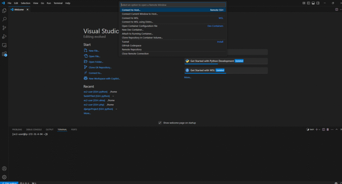Open the Run and Debug view
342x184 pixels.
(4, 37)
